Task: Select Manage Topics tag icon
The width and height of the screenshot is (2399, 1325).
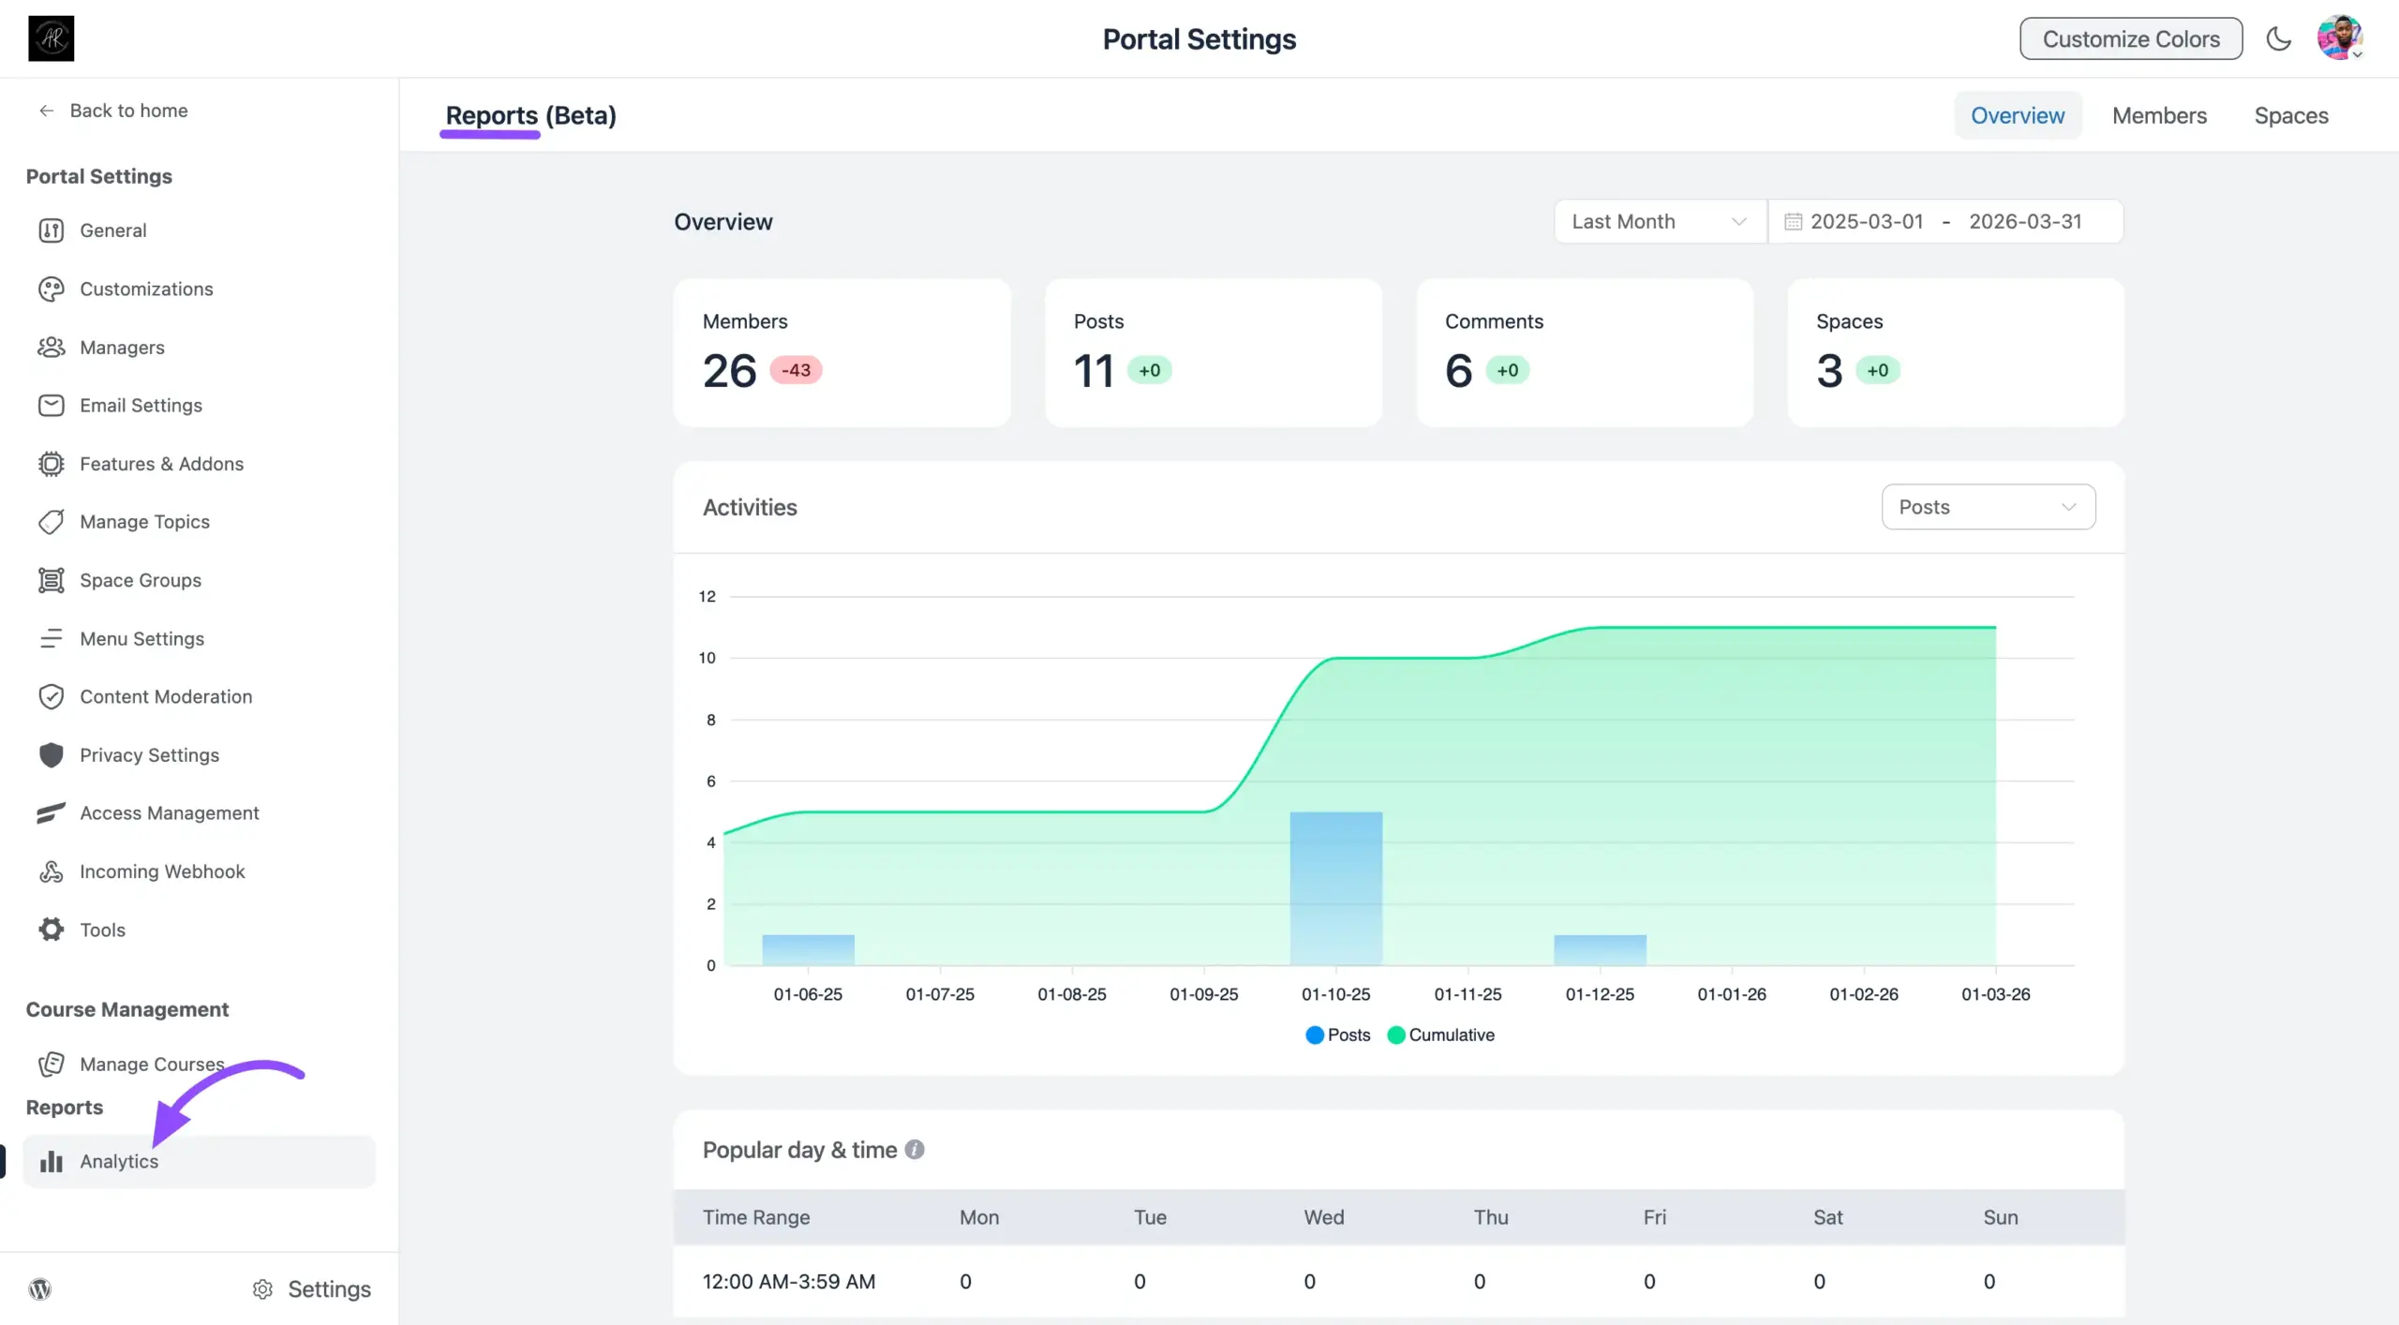Action: pyautogui.click(x=51, y=522)
